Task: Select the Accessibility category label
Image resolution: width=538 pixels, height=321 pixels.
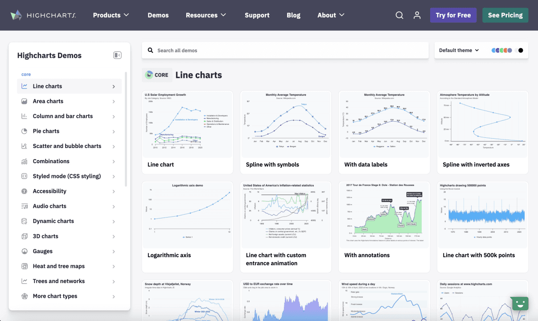Action: 49,191
